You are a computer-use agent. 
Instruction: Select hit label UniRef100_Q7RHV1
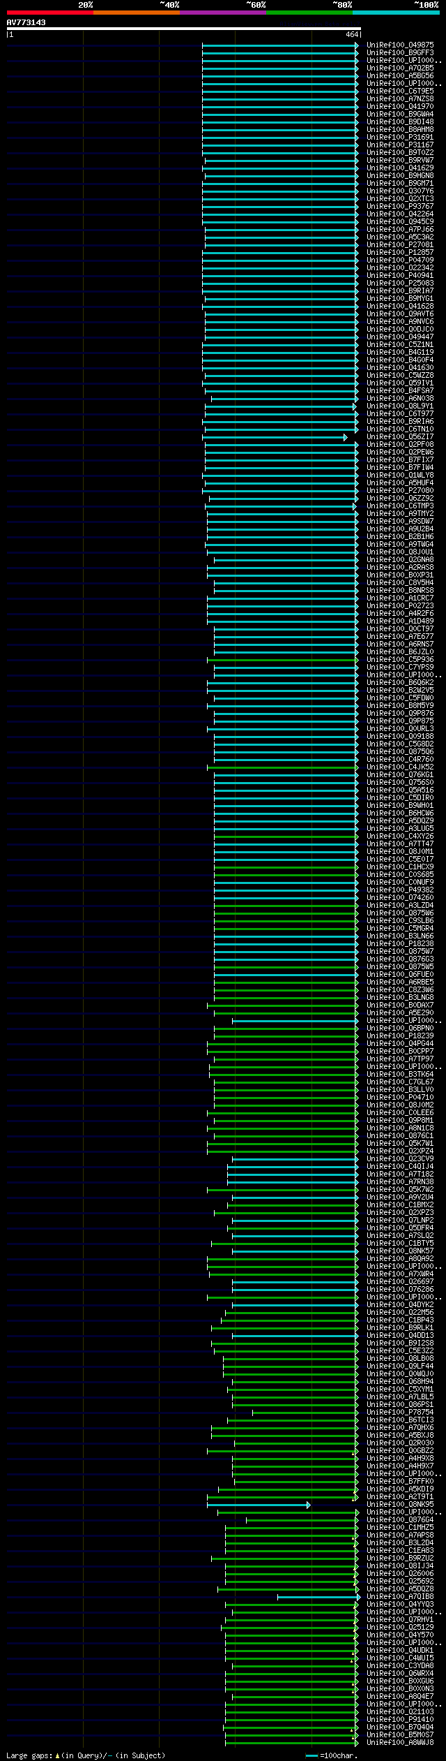400,1619
